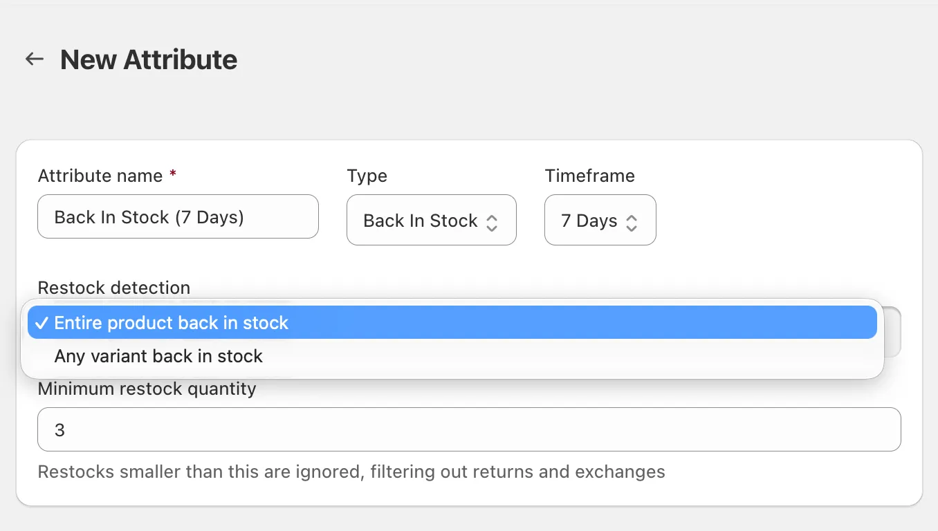Click the restocks smaller than this help text
The height and width of the screenshot is (531, 938).
[x=351, y=472]
